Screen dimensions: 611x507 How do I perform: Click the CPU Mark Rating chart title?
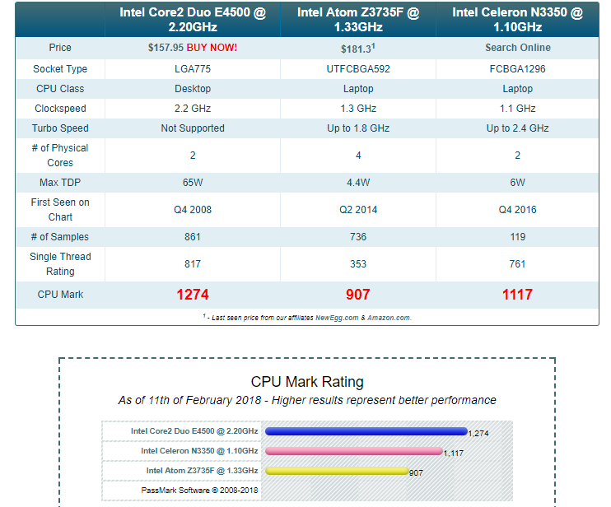coord(307,382)
